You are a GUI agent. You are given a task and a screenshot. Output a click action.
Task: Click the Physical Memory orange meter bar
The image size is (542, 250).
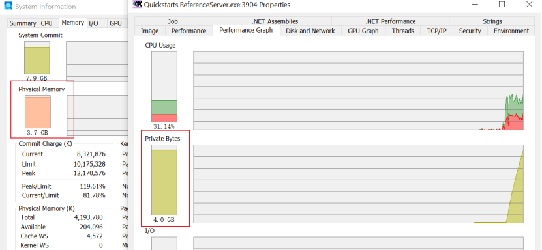(38, 112)
